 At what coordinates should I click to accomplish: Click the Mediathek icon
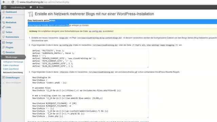pos(3,22)
